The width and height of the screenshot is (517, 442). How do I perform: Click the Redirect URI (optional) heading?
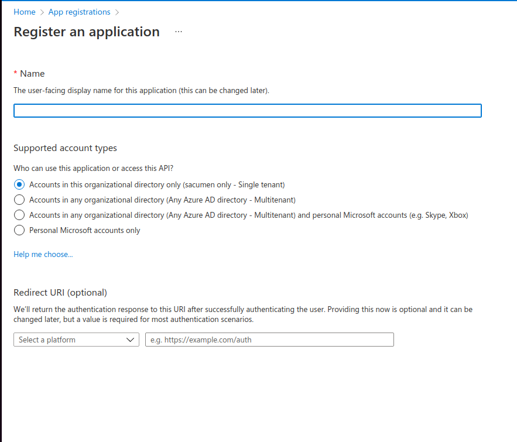tap(60, 293)
